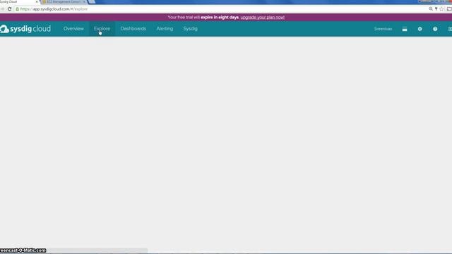This screenshot has width=452, height=254.
Task: Open the notifications inbox icon in navbar
Action: coord(405,29)
